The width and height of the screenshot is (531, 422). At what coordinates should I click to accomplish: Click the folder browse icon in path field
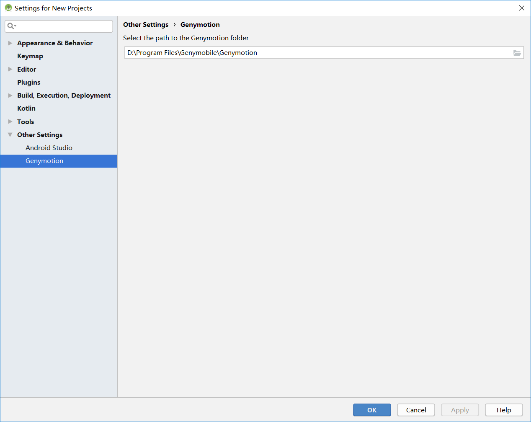[517, 53]
